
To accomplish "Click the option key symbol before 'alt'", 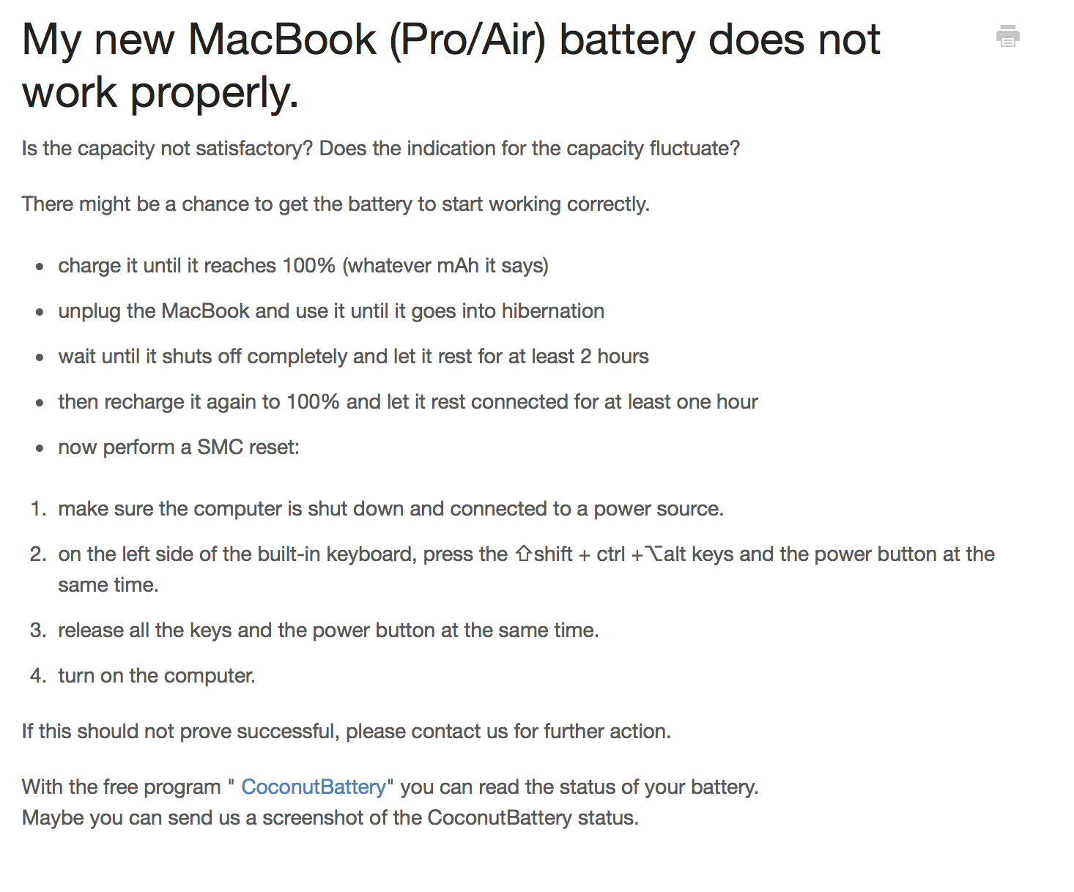I will tap(653, 554).
